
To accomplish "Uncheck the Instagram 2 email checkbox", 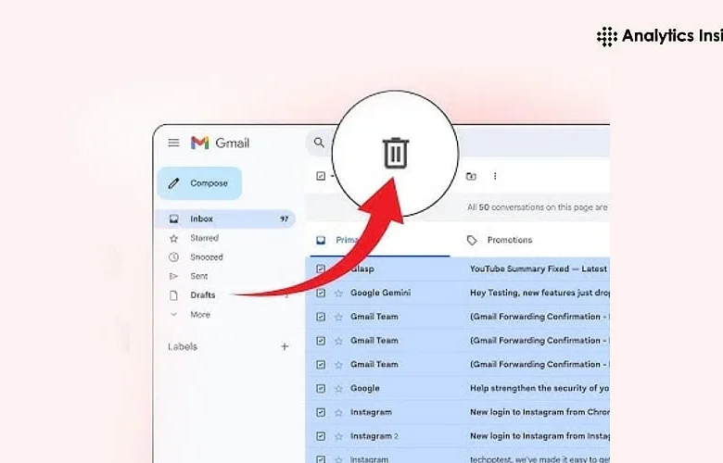I will click(x=321, y=436).
